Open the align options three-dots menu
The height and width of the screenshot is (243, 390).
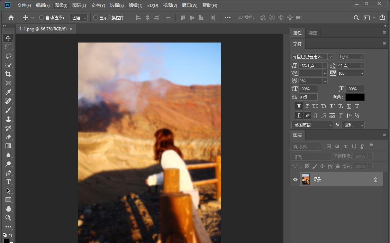pos(228,18)
